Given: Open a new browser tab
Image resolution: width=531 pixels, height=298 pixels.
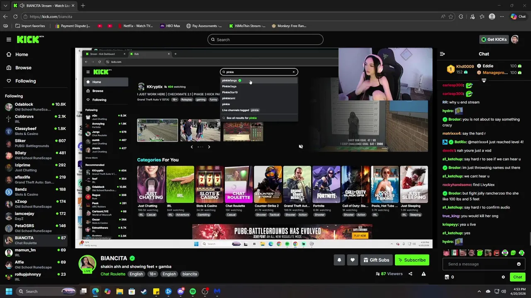Looking at the screenshot, I should coord(83,6).
